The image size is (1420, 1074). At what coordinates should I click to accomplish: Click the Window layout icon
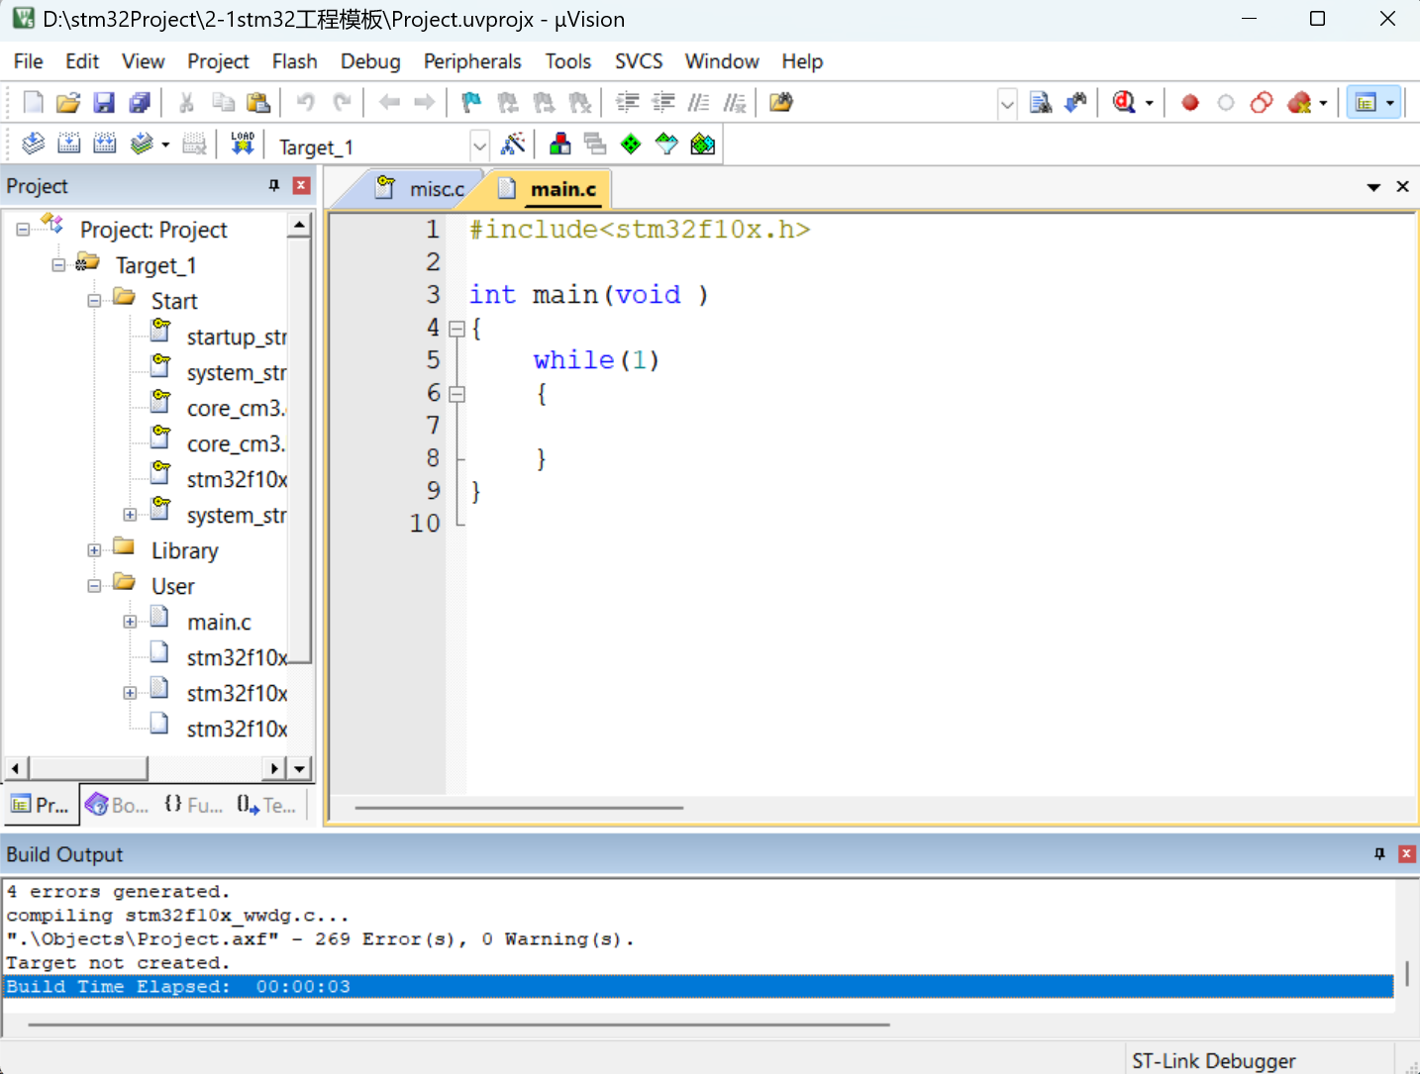coord(1366,102)
